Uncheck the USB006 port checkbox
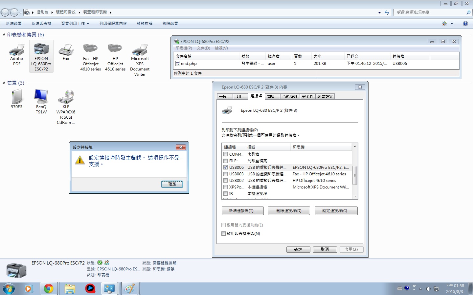473x295 pixels. (x=225, y=167)
